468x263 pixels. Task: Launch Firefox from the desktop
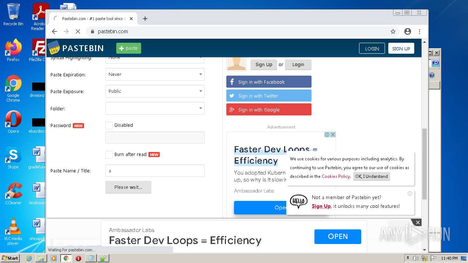tap(13, 50)
